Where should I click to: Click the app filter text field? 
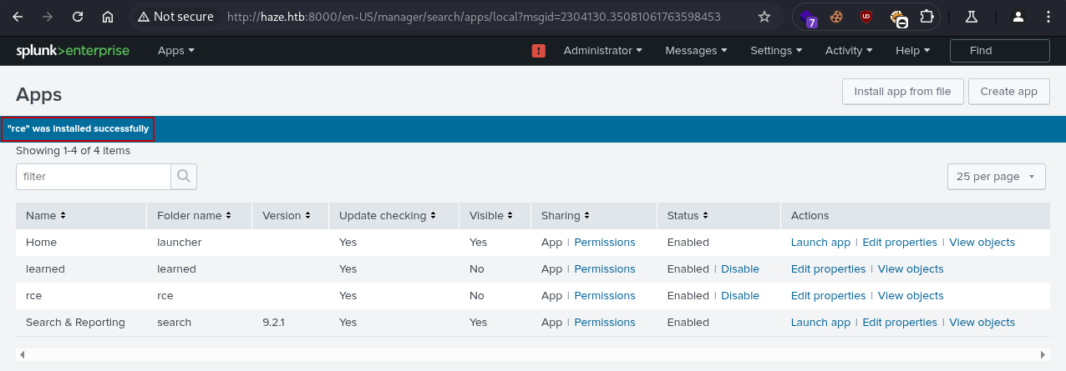pos(94,177)
